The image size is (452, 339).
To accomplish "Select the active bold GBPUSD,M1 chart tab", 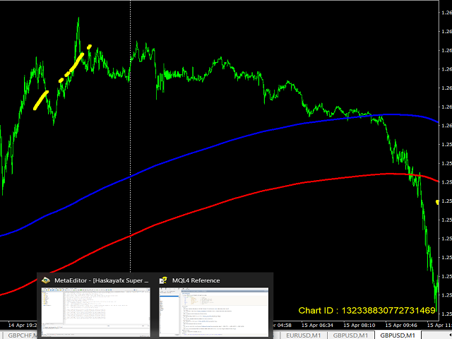I will tap(398, 335).
